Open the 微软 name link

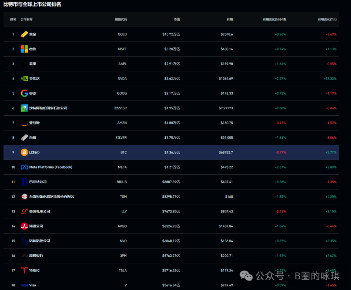tap(33, 49)
